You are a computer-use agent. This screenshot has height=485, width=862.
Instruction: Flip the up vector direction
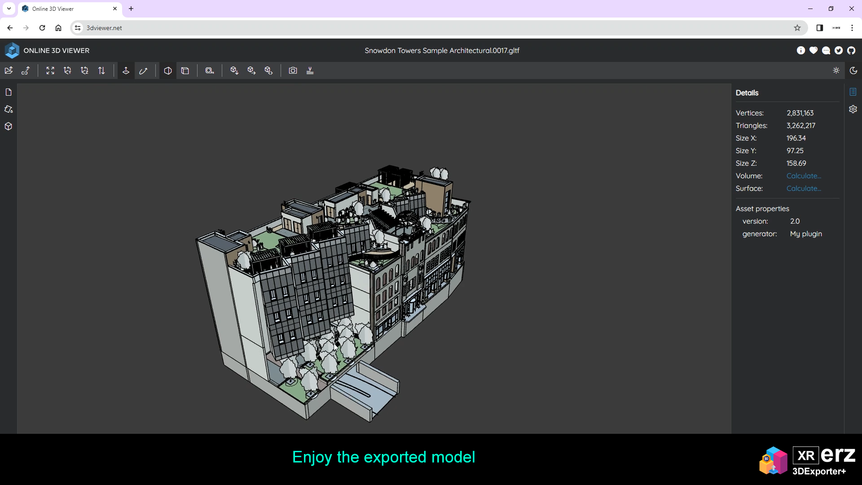[101, 71]
